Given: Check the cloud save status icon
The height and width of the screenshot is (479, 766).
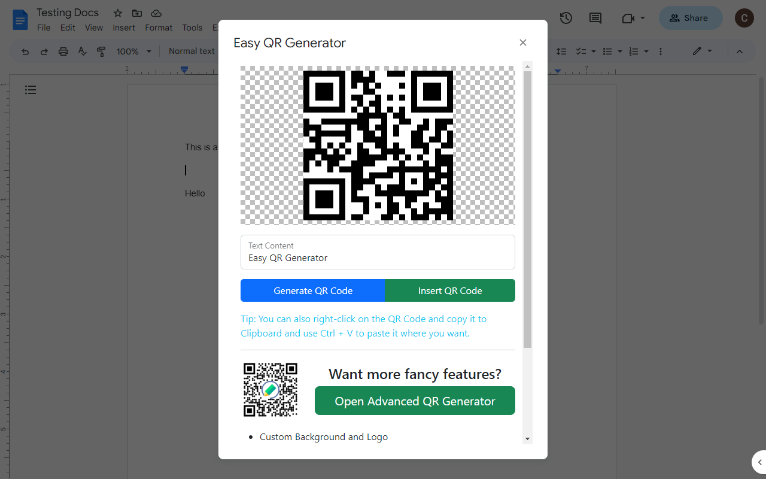Looking at the screenshot, I should point(156,13).
